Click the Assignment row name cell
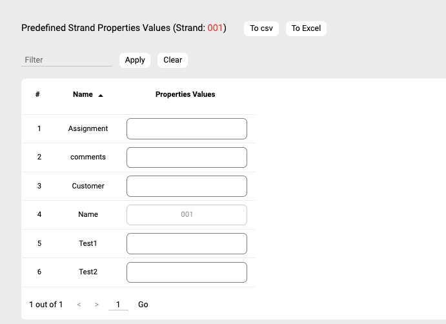 [88, 128]
